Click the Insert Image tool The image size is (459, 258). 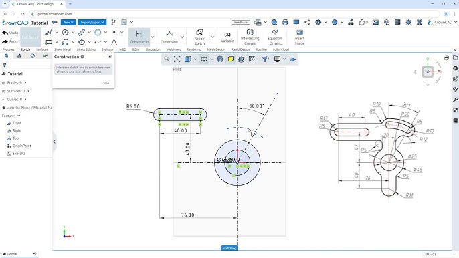300,37
